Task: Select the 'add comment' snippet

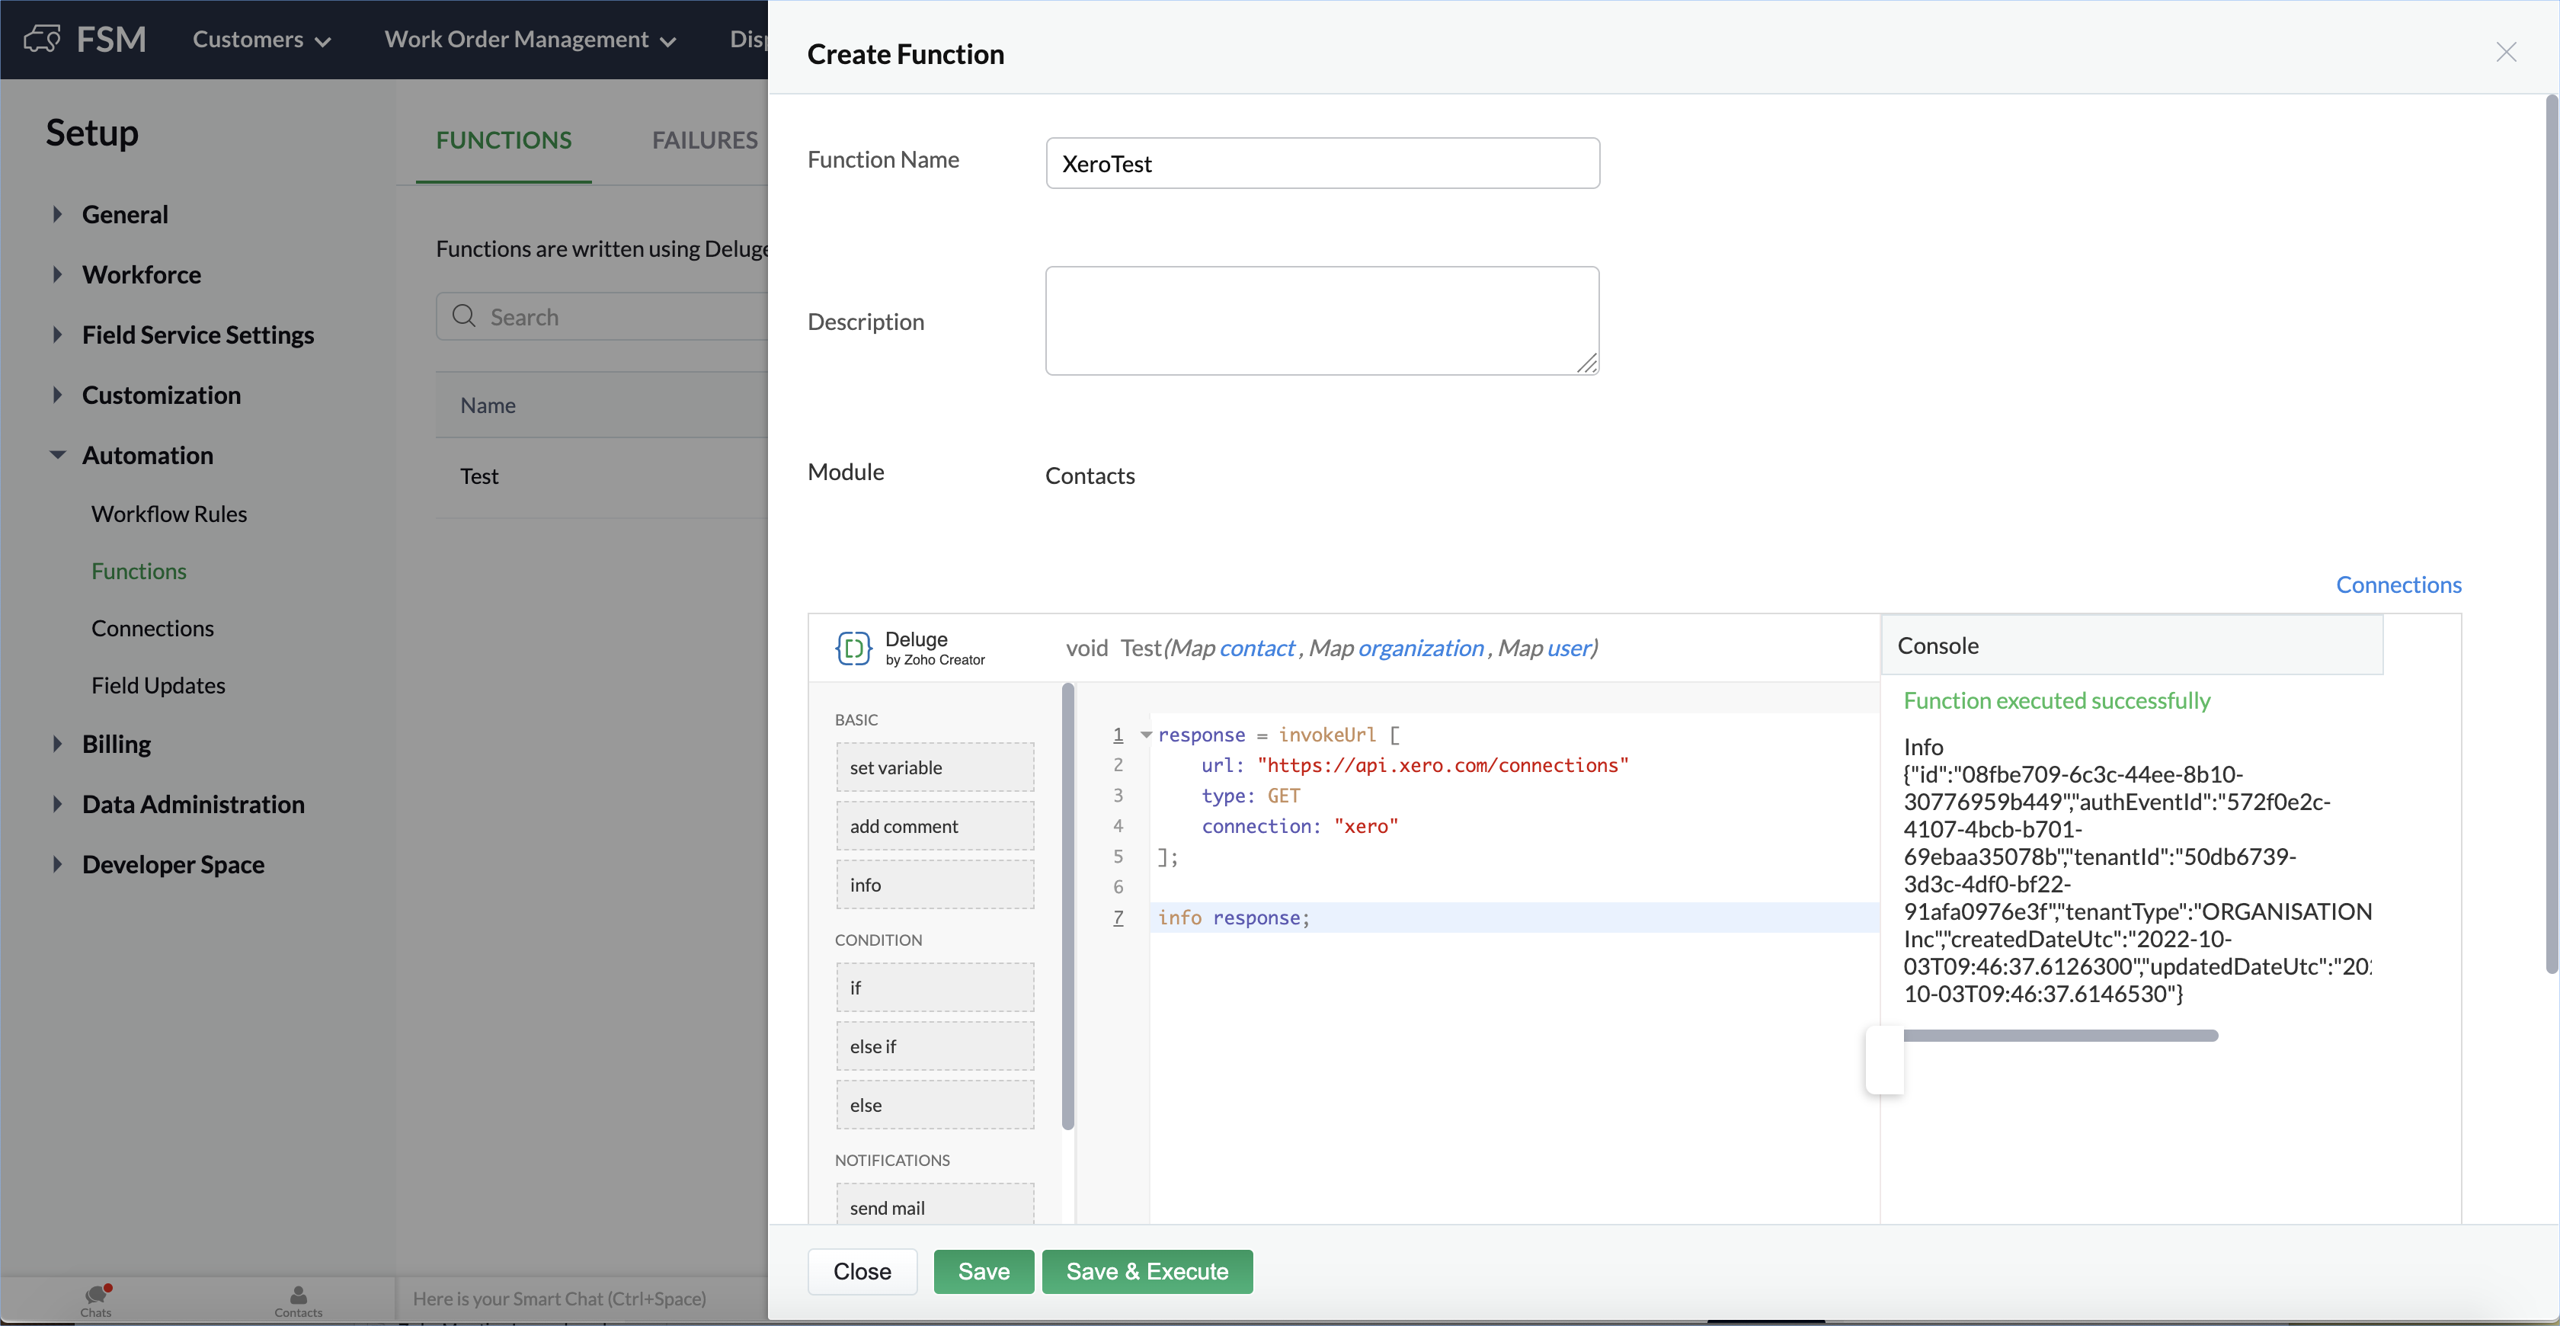Action: (934, 826)
